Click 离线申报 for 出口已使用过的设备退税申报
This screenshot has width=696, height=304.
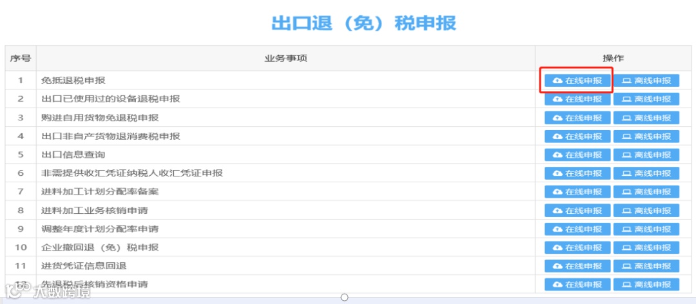tap(646, 99)
